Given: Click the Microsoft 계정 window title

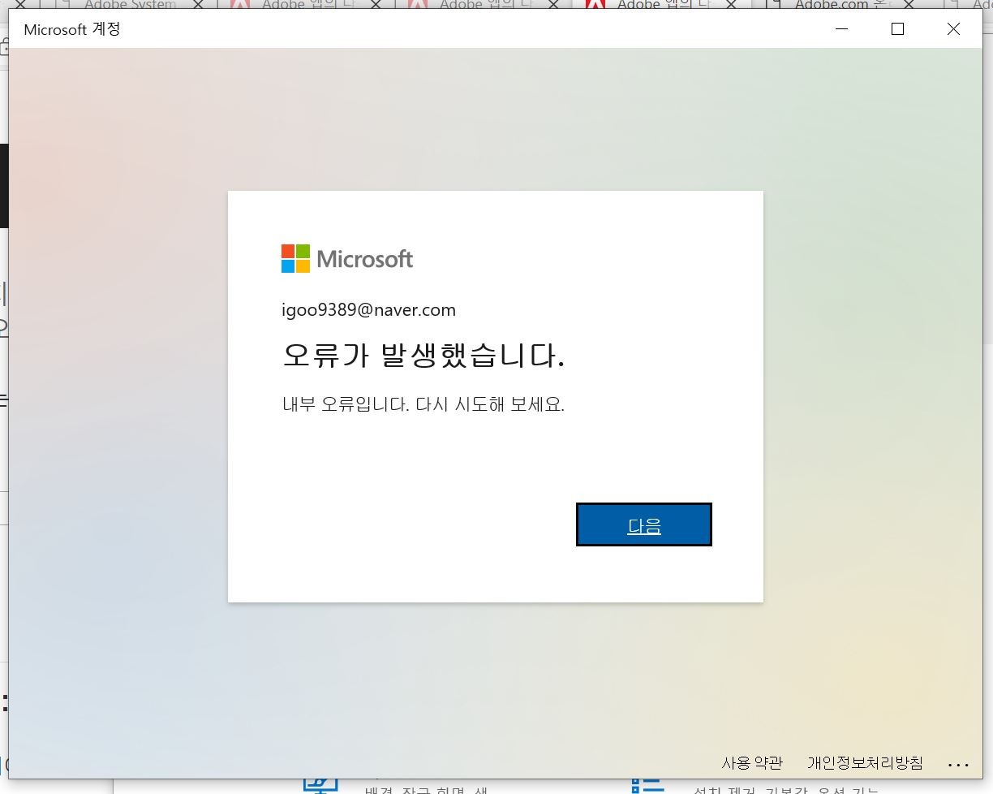Looking at the screenshot, I should point(72,30).
